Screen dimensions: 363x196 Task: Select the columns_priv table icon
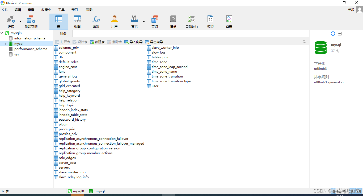click(x=56, y=48)
